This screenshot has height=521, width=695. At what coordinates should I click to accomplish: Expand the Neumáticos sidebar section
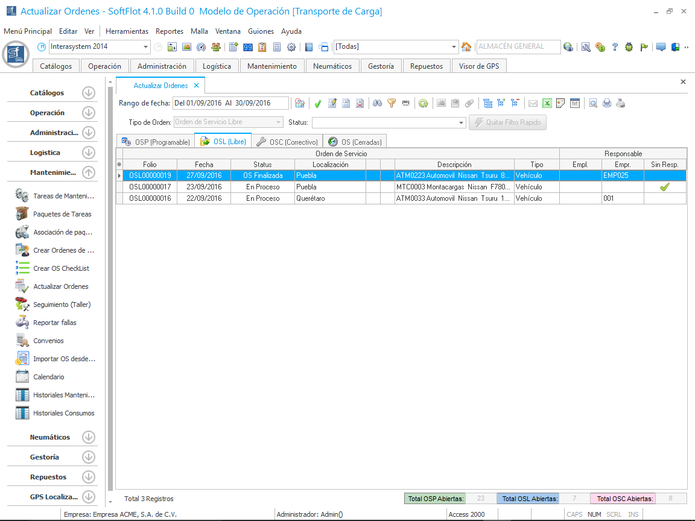point(89,437)
